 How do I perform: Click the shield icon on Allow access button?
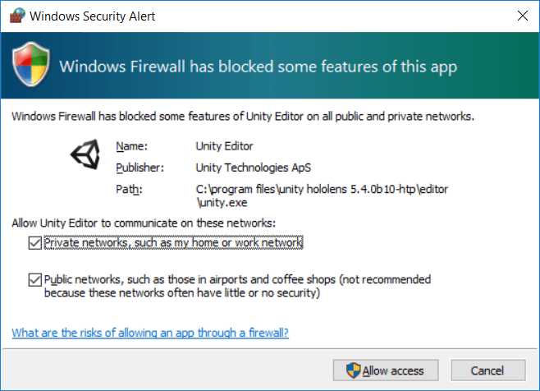(353, 370)
